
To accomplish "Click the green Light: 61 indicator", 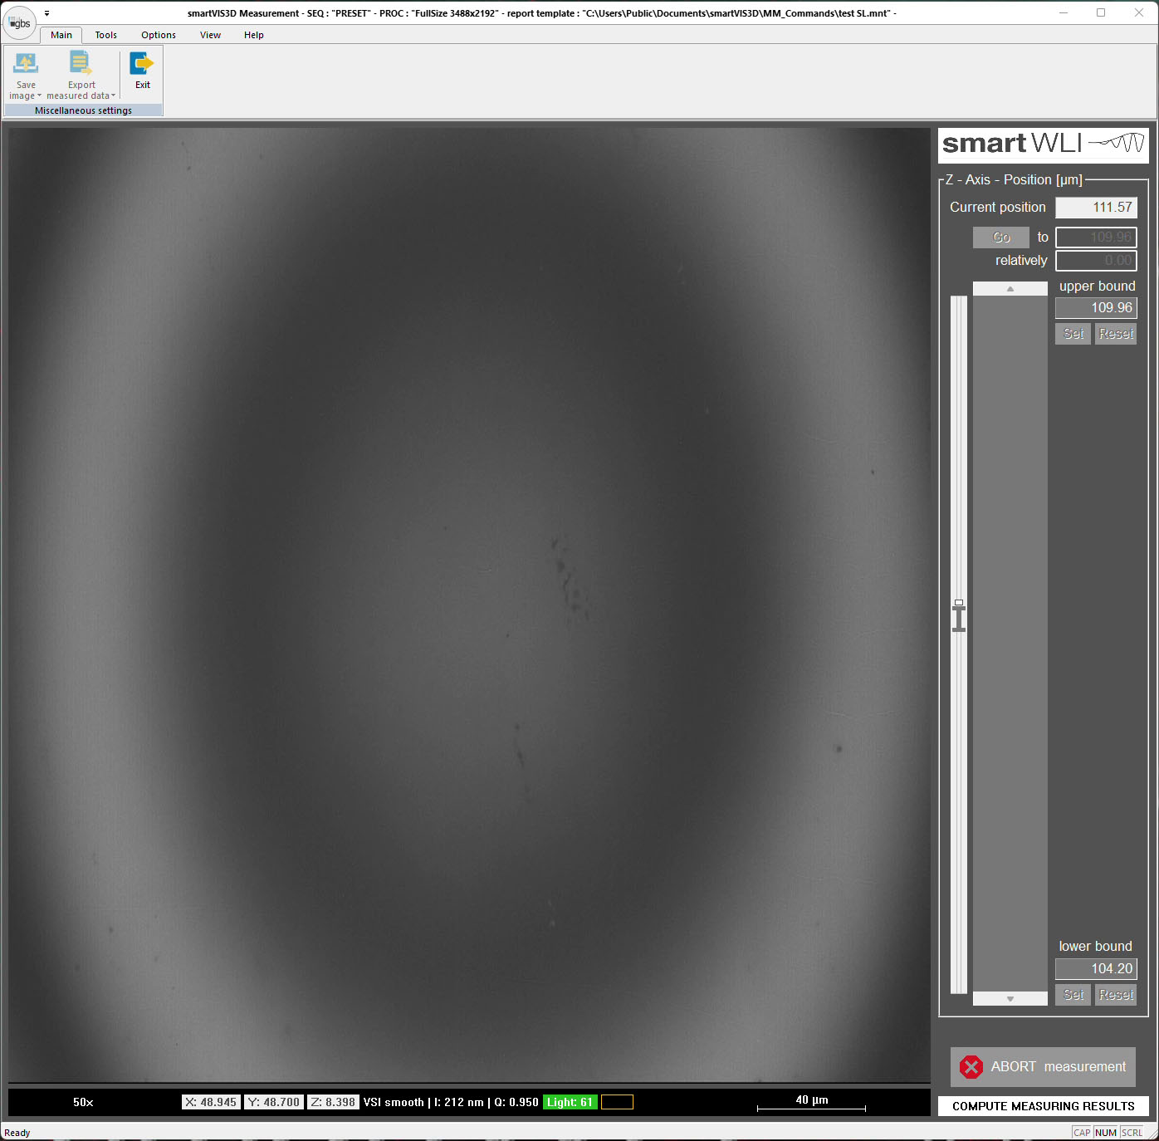I will (570, 1102).
